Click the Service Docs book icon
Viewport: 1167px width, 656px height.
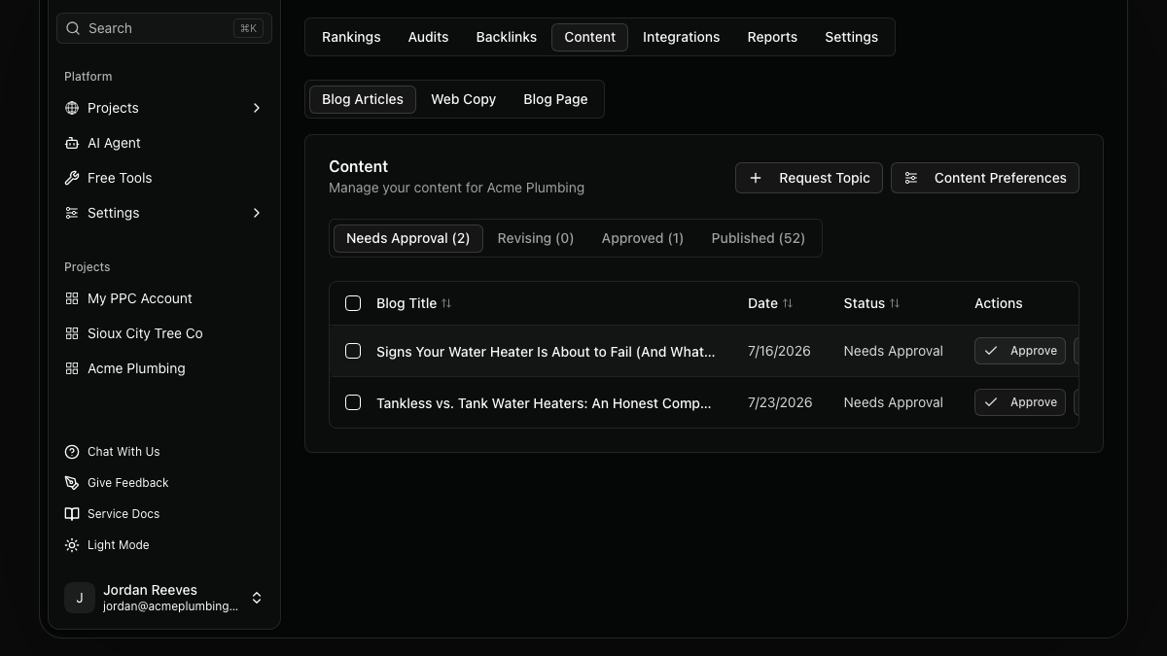point(72,514)
